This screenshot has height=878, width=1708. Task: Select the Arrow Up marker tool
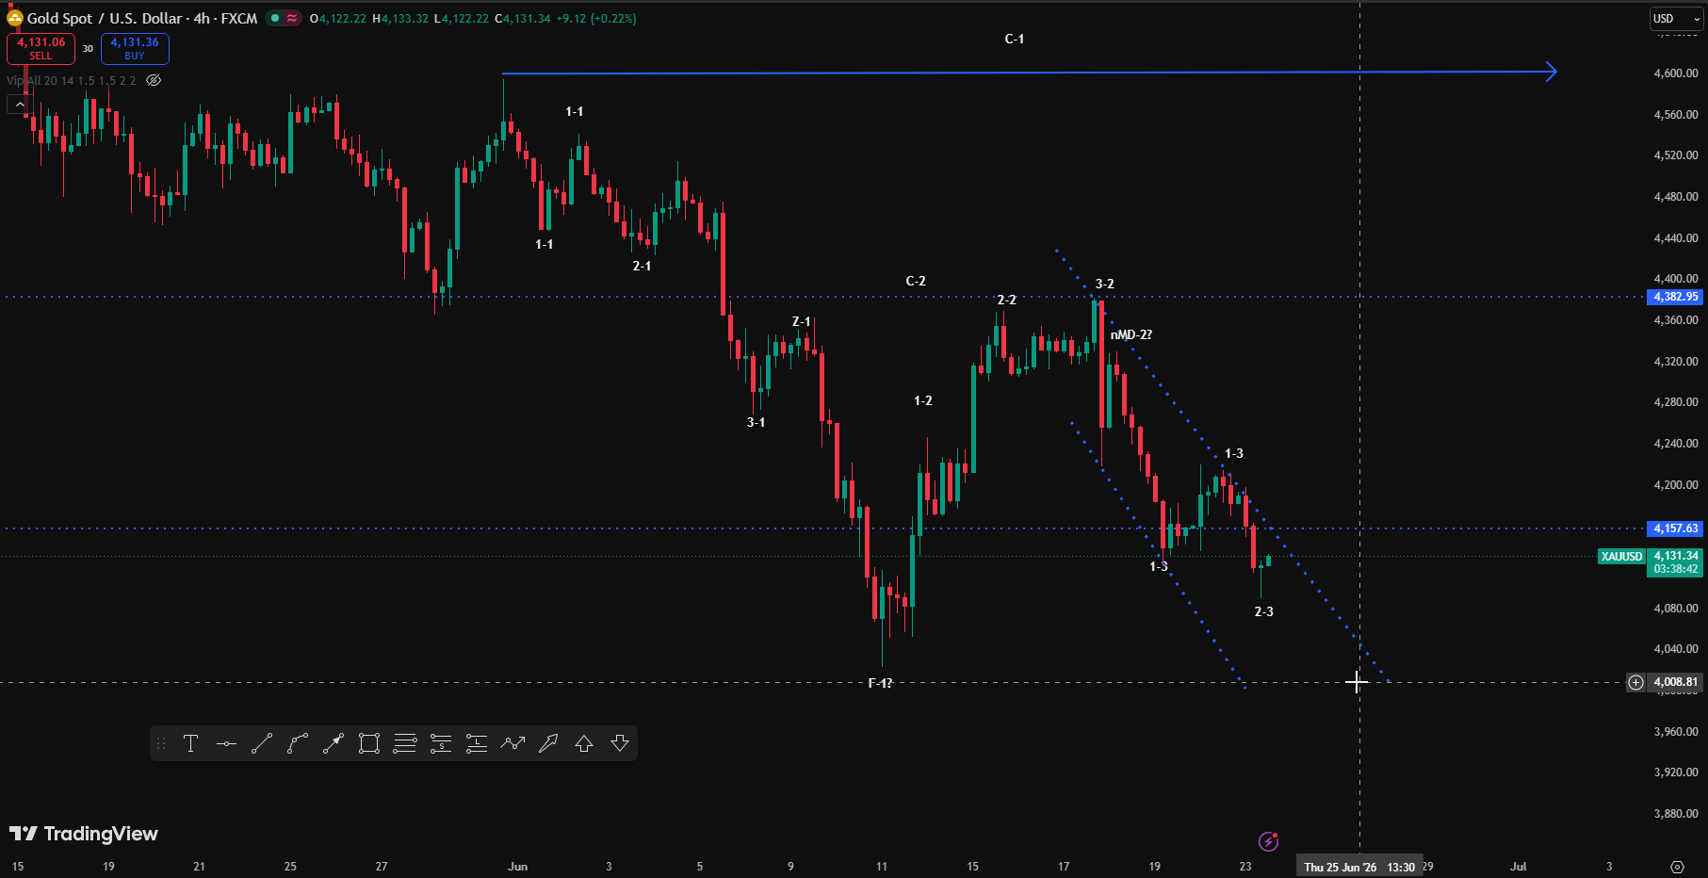(584, 743)
